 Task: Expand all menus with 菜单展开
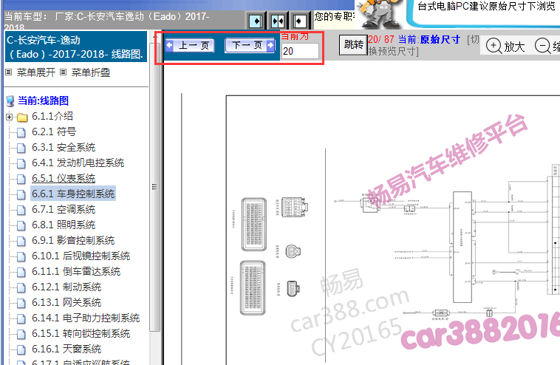point(35,72)
